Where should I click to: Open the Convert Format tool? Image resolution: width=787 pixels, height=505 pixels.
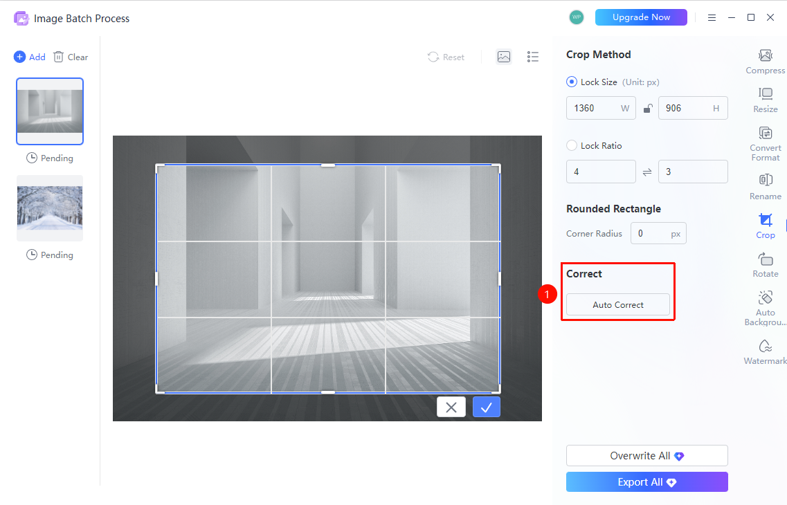click(765, 144)
